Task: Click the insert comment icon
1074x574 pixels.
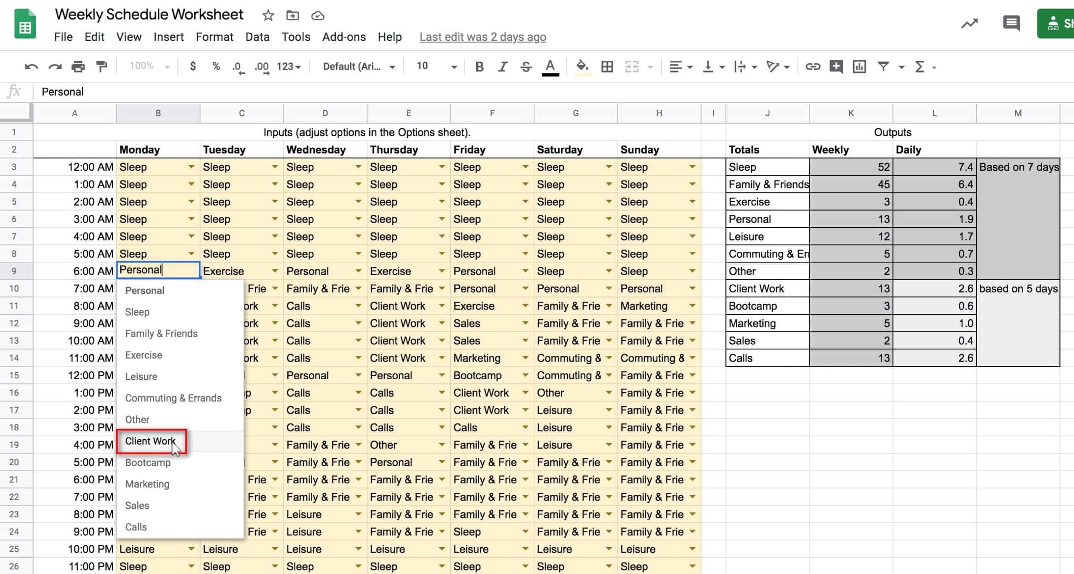Action: coord(836,67)
